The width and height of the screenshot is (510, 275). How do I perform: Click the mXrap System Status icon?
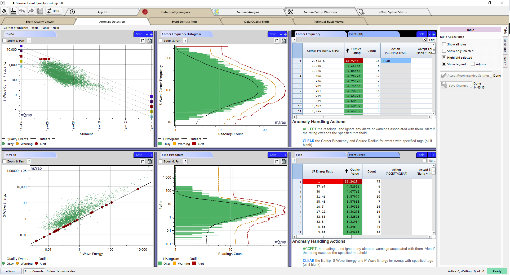click(361, 12)
